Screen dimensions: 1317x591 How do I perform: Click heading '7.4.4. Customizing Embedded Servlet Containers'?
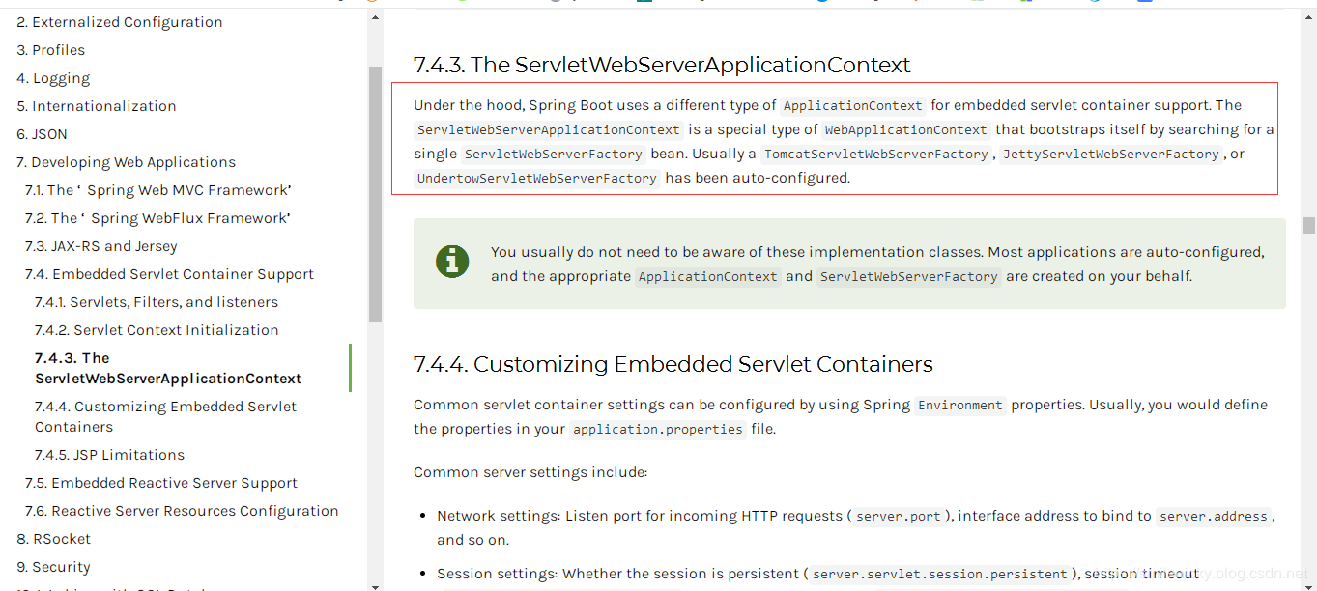click(673, 364)
